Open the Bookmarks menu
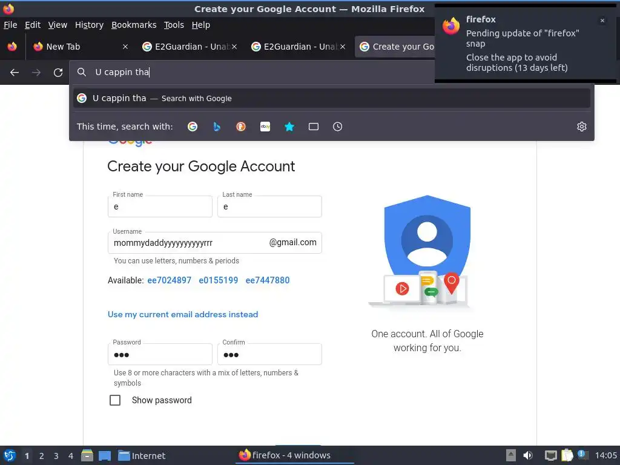This screenshot has height=465, width=620. 134,25
